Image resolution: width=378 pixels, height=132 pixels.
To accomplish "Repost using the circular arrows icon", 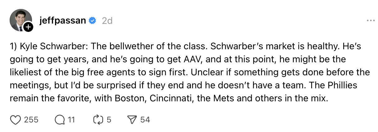I will (x=98, y=120).
